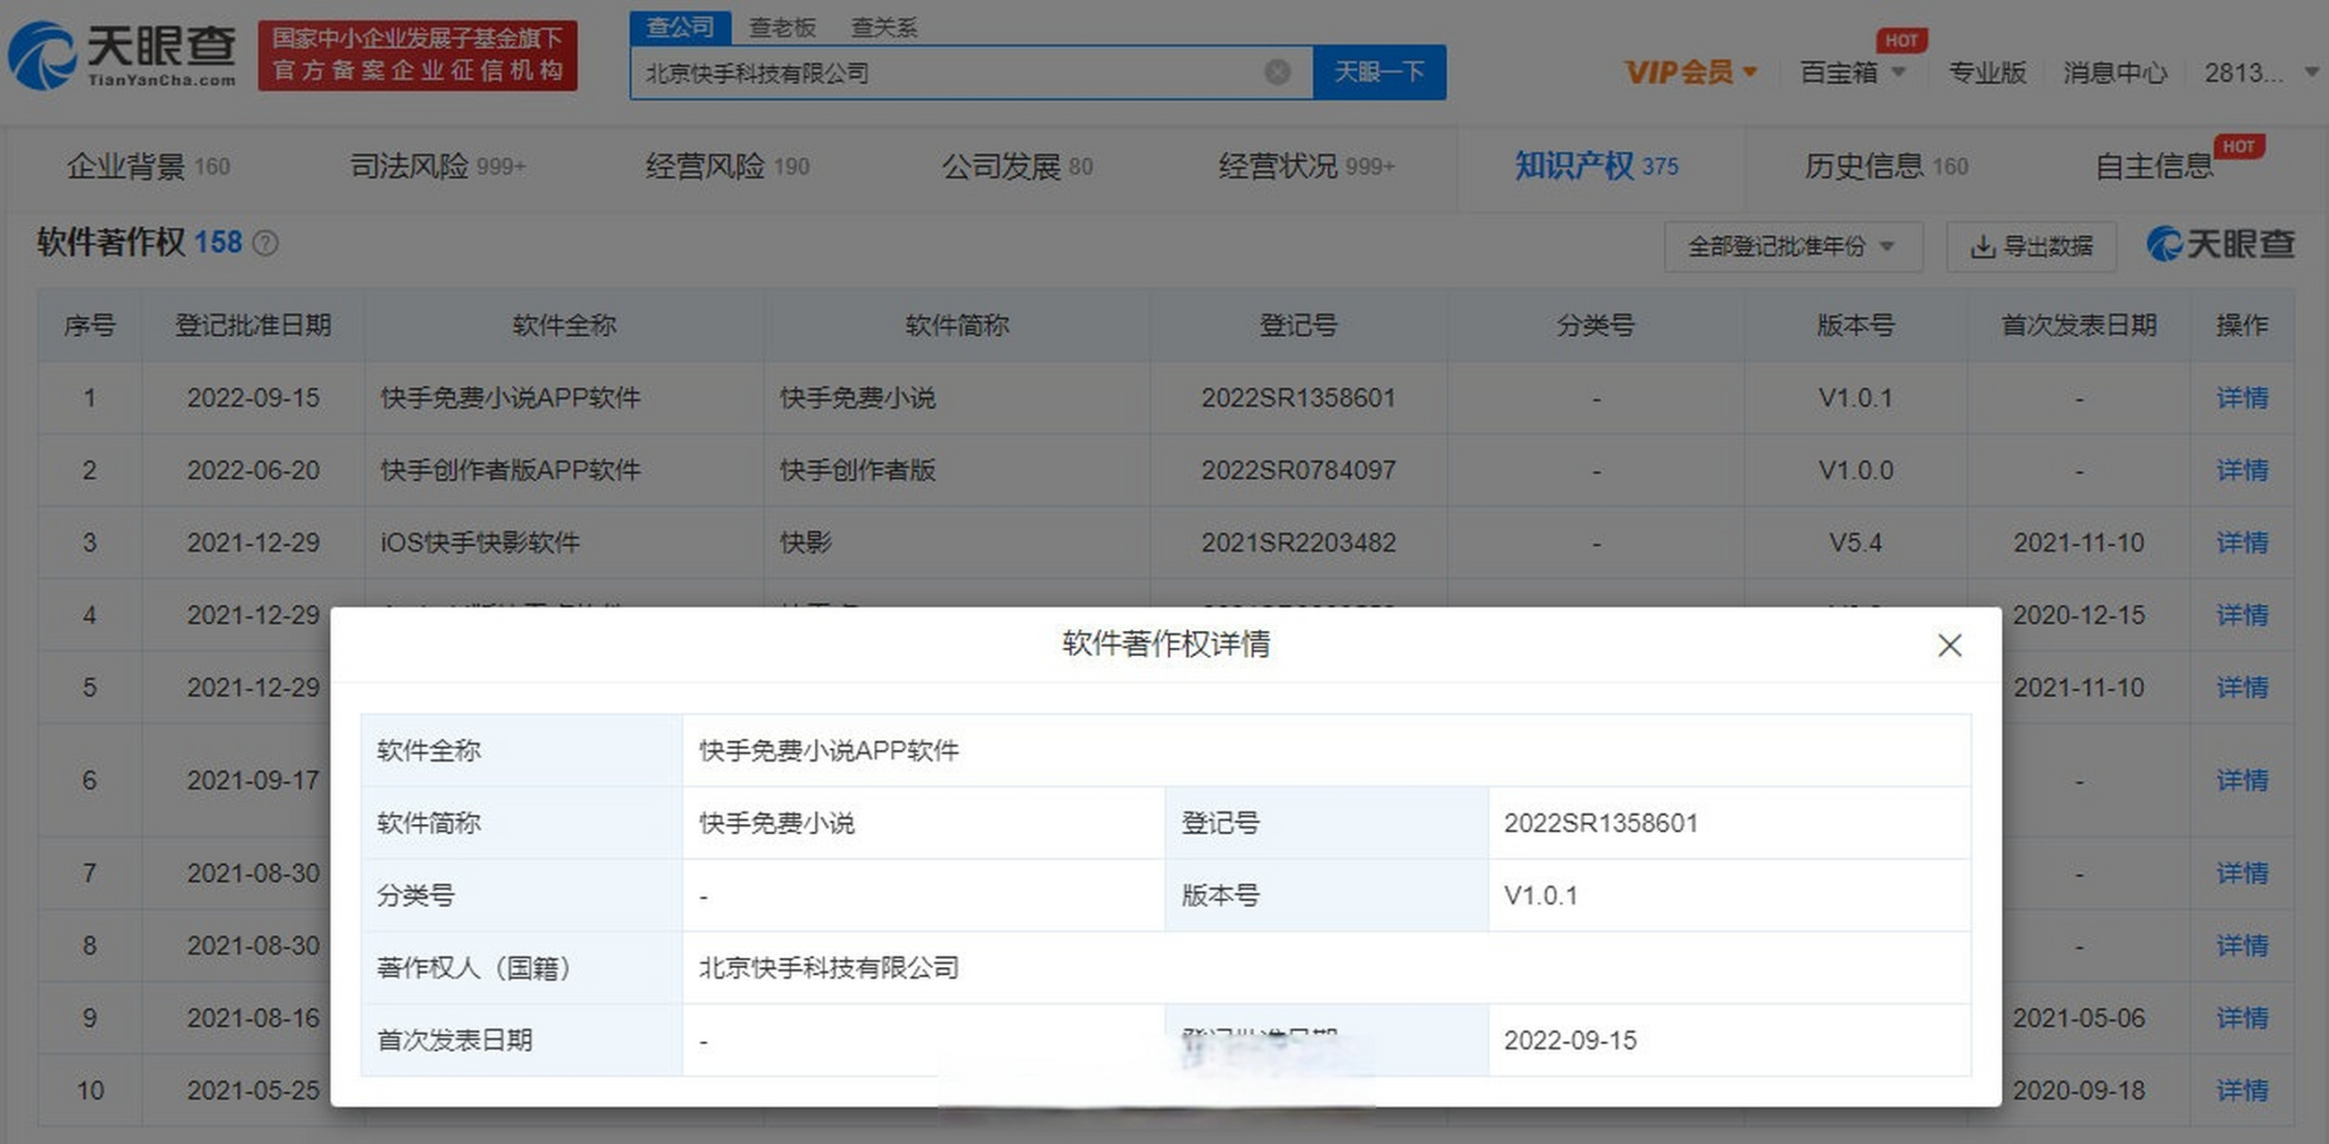
Task: Click the Tianyancha watermark logo beside 导出数据
Action: point(2220,244)
